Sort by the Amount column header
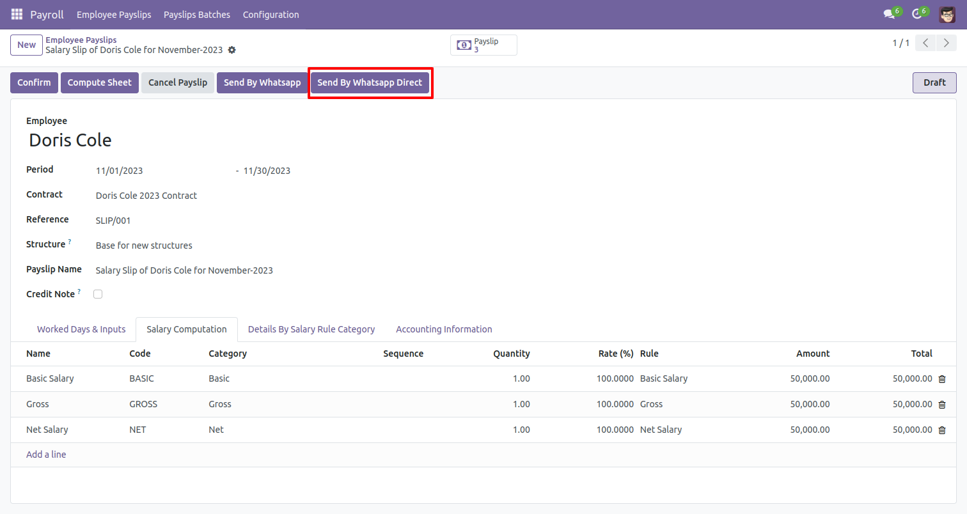Screen dimensions: 967x514 (813, 354)
